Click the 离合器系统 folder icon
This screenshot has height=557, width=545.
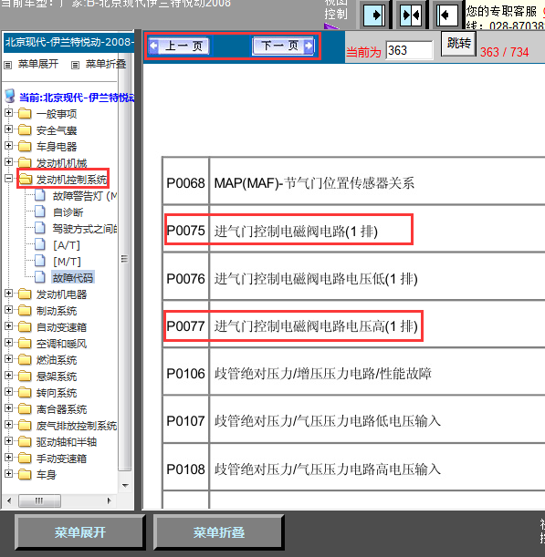pyautogui.click(x=25, y=409)
